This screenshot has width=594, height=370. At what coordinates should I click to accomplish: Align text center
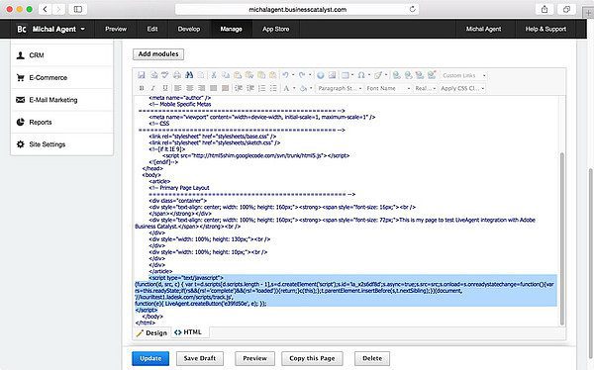click(x=189, y=88)
